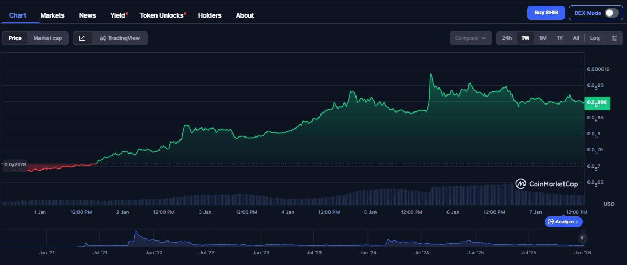Go to Token Unlocks tab
The image size is (627, 265).
(162, 15)
